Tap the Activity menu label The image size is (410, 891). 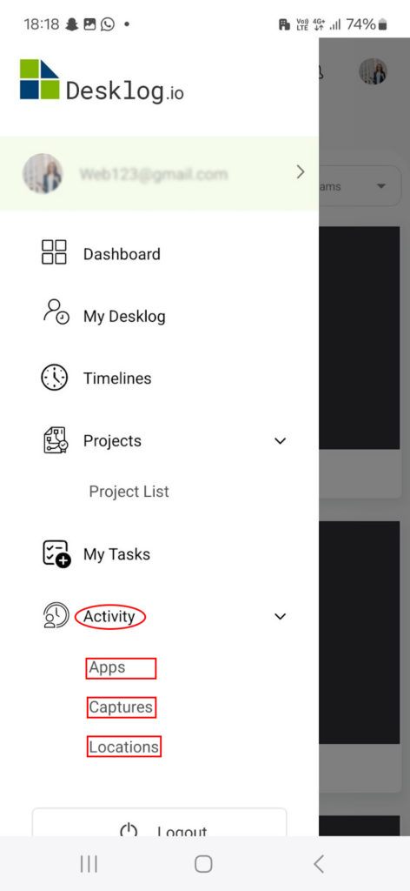(109, 617)
